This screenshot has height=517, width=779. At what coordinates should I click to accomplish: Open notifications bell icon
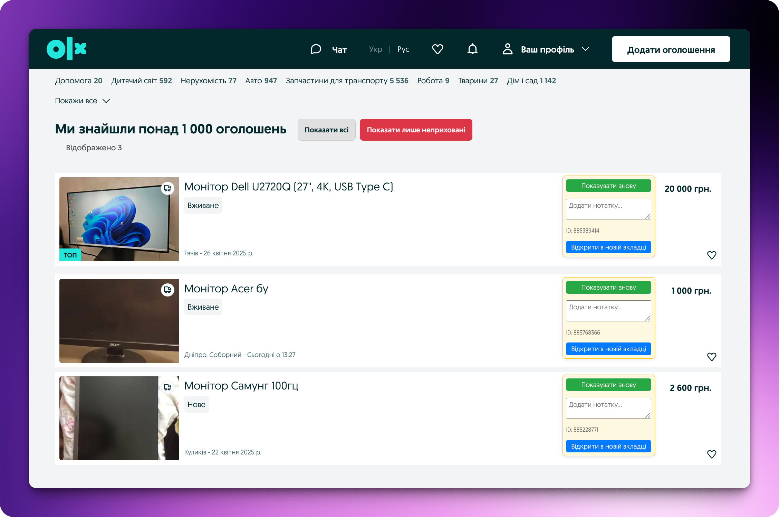click(472, 49)
